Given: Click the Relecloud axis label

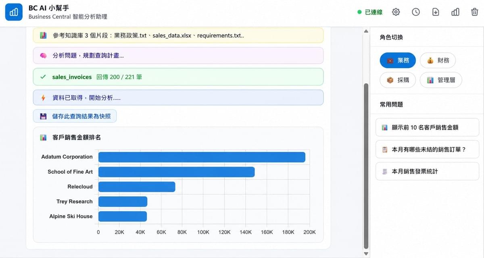Looking at the screenshot, I should 80,187.
